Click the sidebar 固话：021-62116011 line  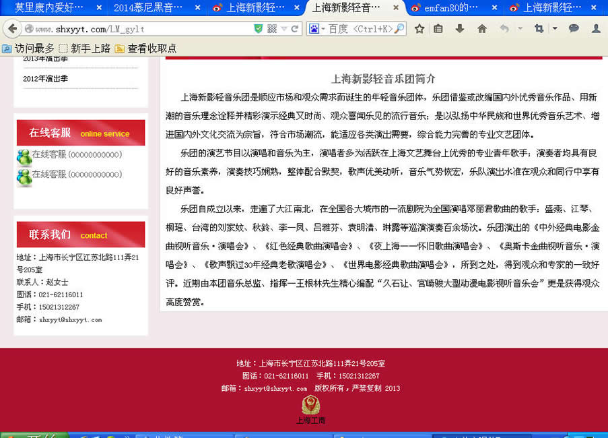[50, 294]
